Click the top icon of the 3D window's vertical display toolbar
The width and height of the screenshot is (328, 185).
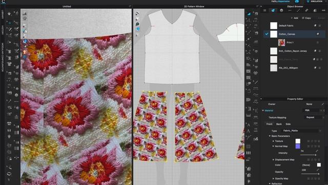(x=25, y=14)
